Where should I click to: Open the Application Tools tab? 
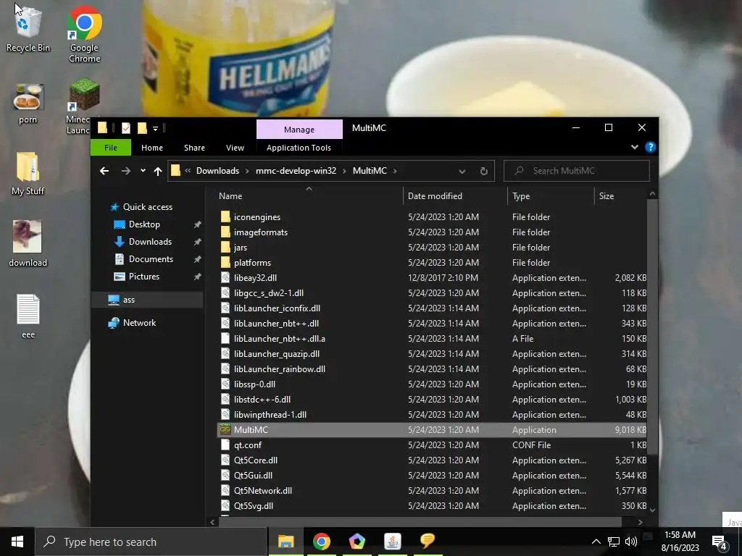(x=299, y=148)
